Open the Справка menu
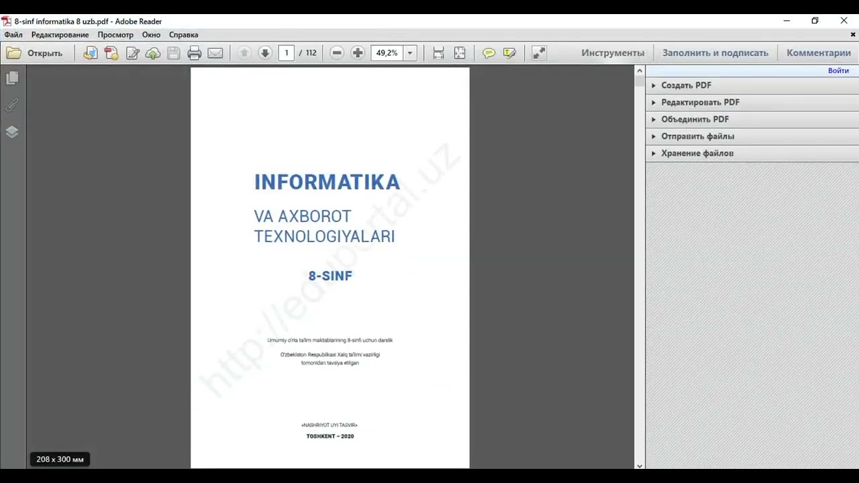Screen dimensions: 859x483 coord(183,35)
